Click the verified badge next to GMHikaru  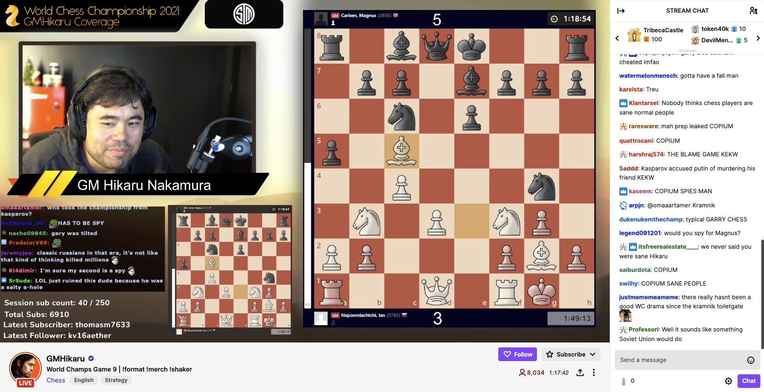coord(91,358)
